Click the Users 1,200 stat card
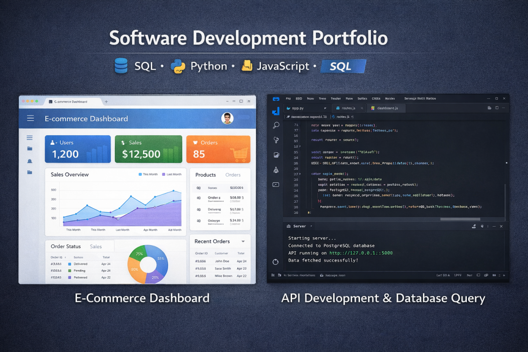 71,149
